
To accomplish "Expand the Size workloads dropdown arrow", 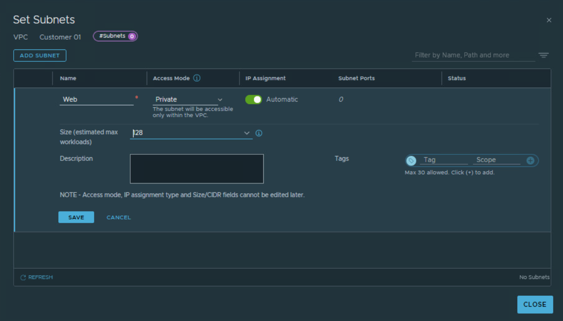I will click(247, 133).
